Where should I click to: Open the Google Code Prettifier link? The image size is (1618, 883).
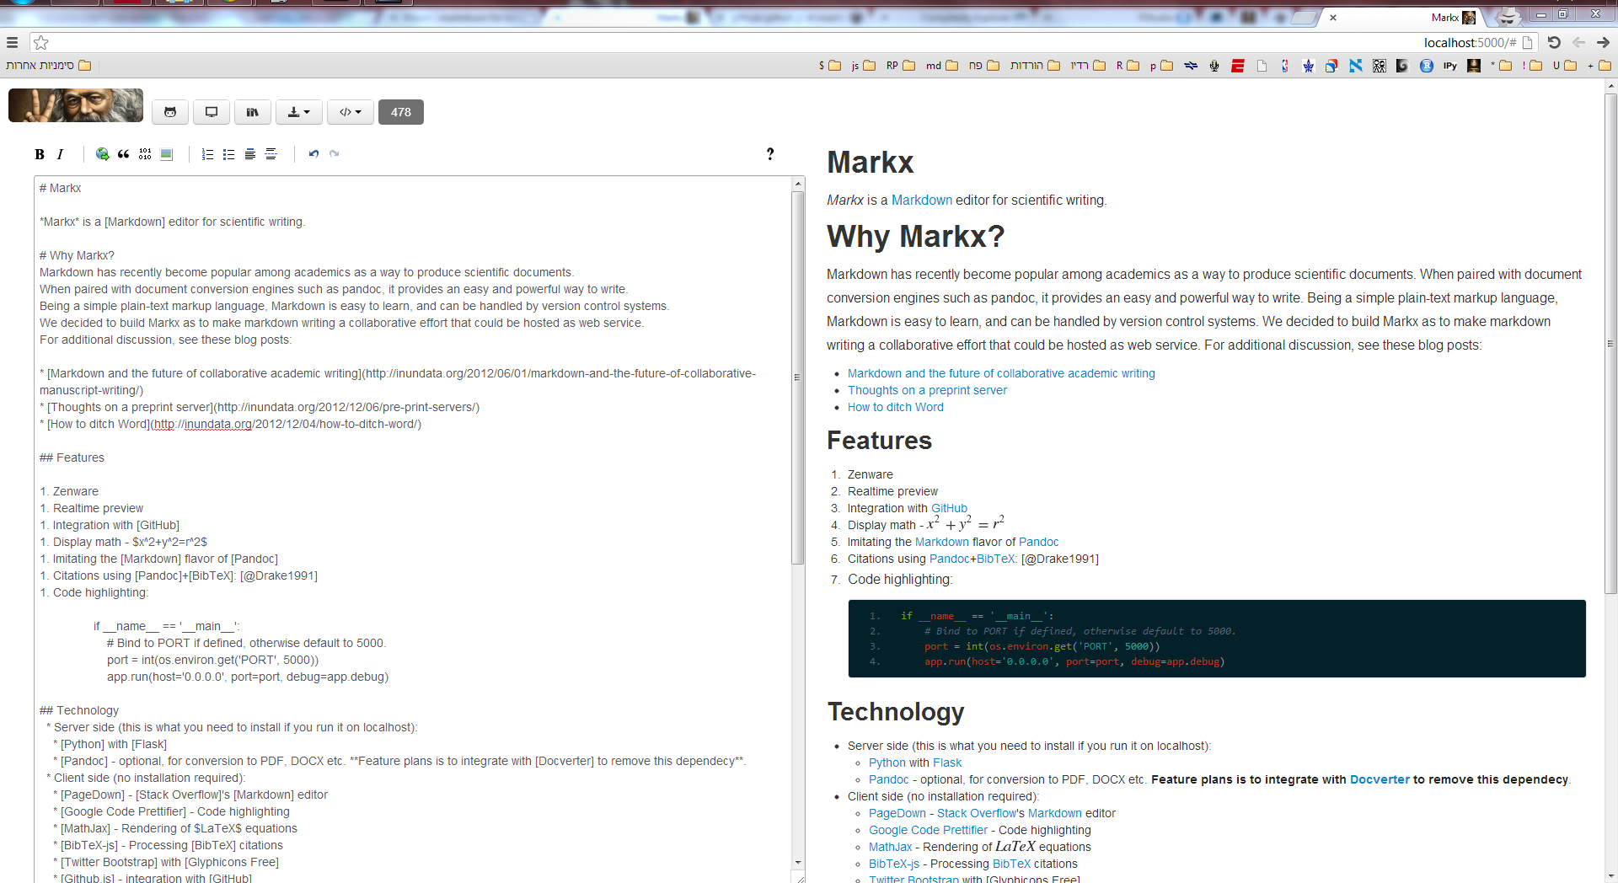pyautogui.click(x=928, y=830)
